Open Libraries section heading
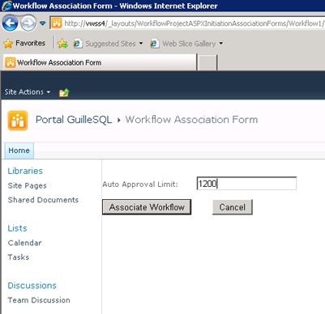 [x=25, y=171]
